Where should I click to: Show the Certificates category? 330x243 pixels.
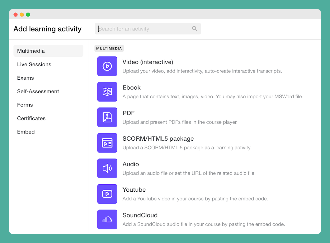tap(31, 118)
